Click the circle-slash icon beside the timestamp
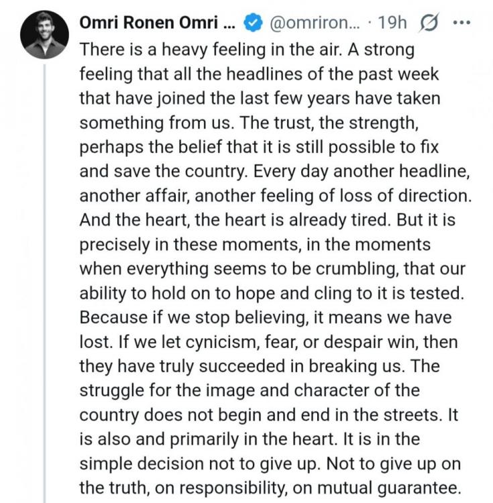 (427, 21)
